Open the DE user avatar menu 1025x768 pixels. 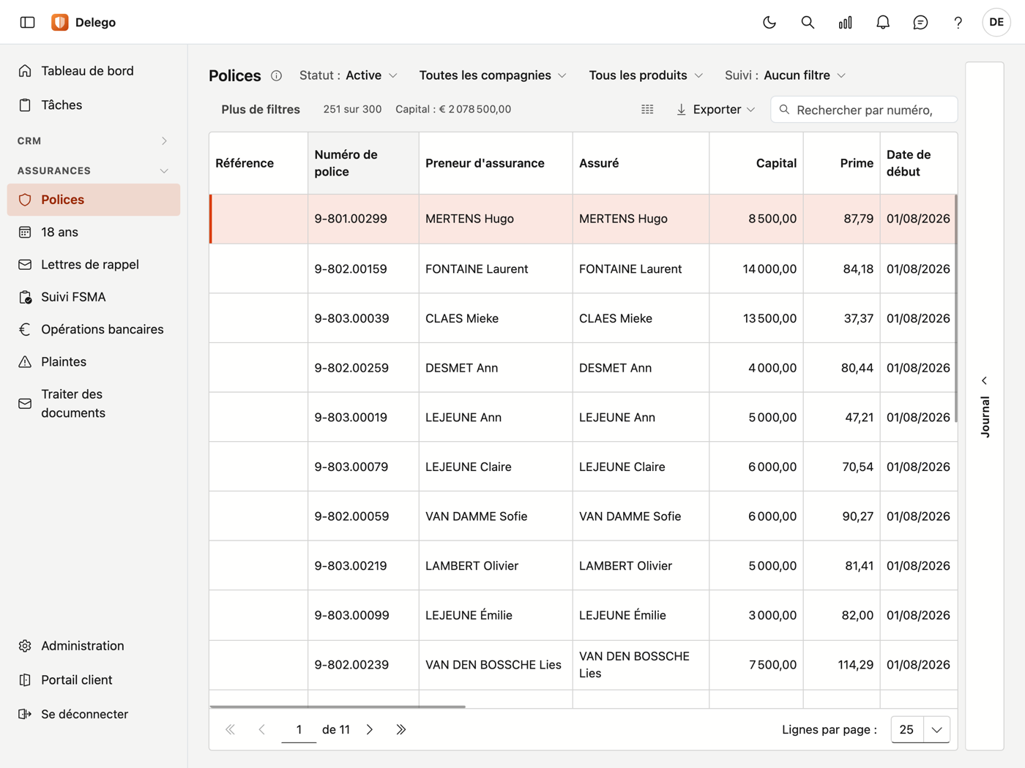[x=996, y=23]
